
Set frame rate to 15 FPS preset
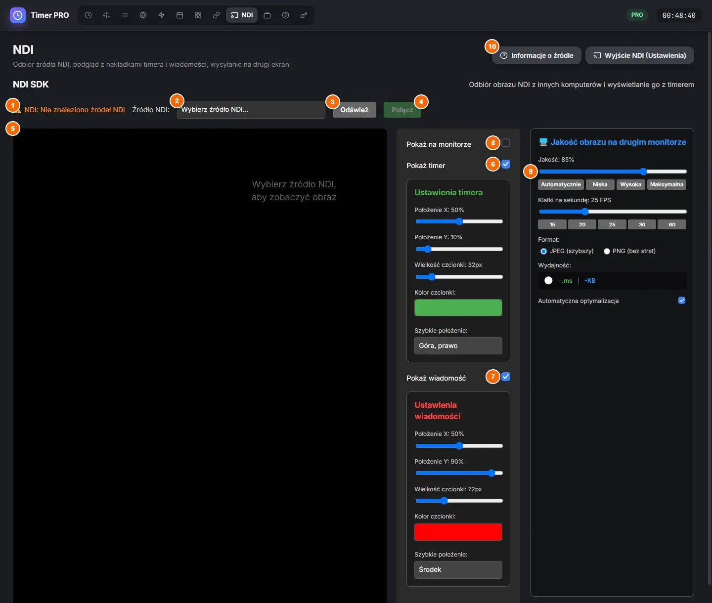(x=552, y=224)
